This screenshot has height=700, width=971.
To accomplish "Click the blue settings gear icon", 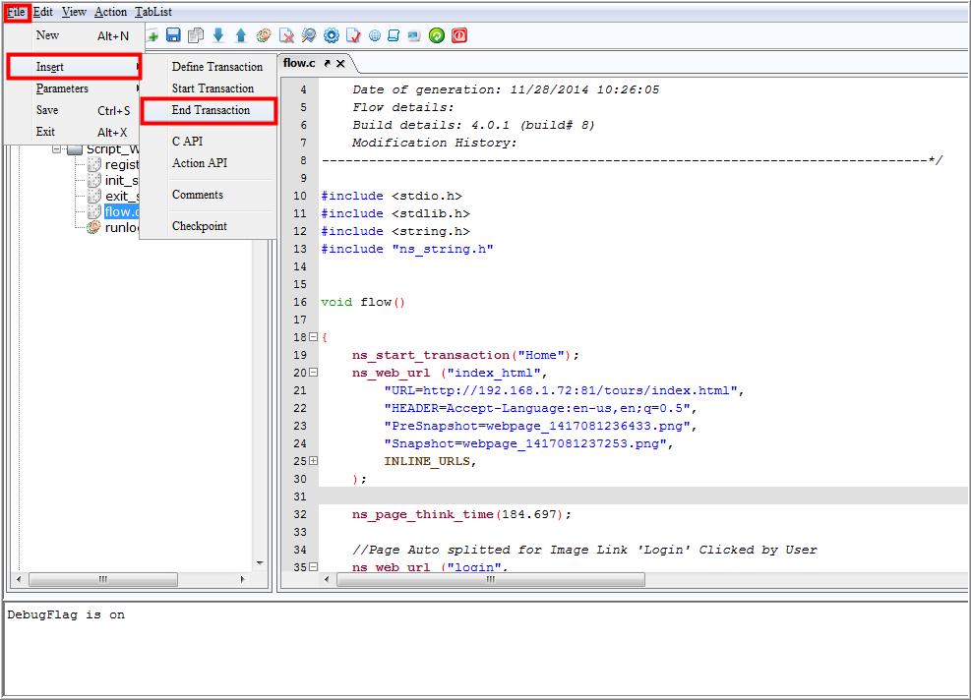I will pyautogui.click(x=332, y=35).
